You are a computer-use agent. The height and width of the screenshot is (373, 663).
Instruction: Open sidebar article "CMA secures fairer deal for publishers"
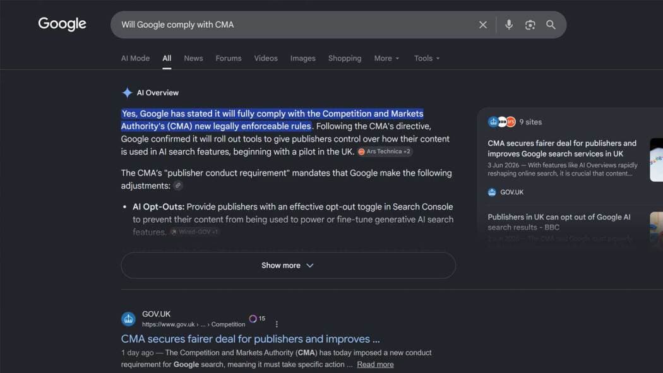(562, 148)
